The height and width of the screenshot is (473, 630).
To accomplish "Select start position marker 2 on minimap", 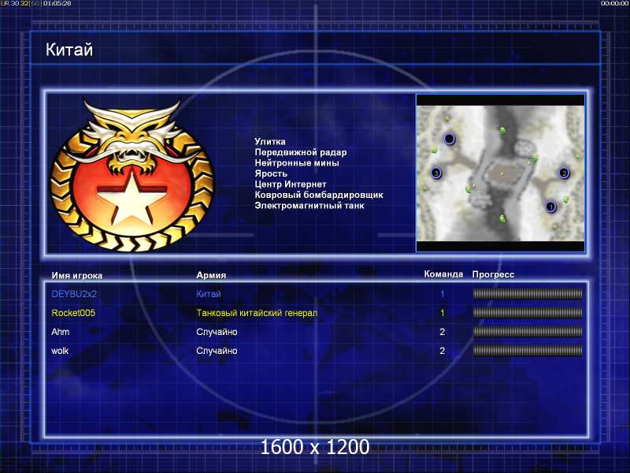I will pyautogui.click(x=564, y=173).
